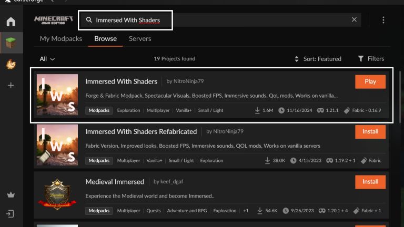
Task: Click Modpacks tag on Immersed With Shaders
Action: pos(99,110)
